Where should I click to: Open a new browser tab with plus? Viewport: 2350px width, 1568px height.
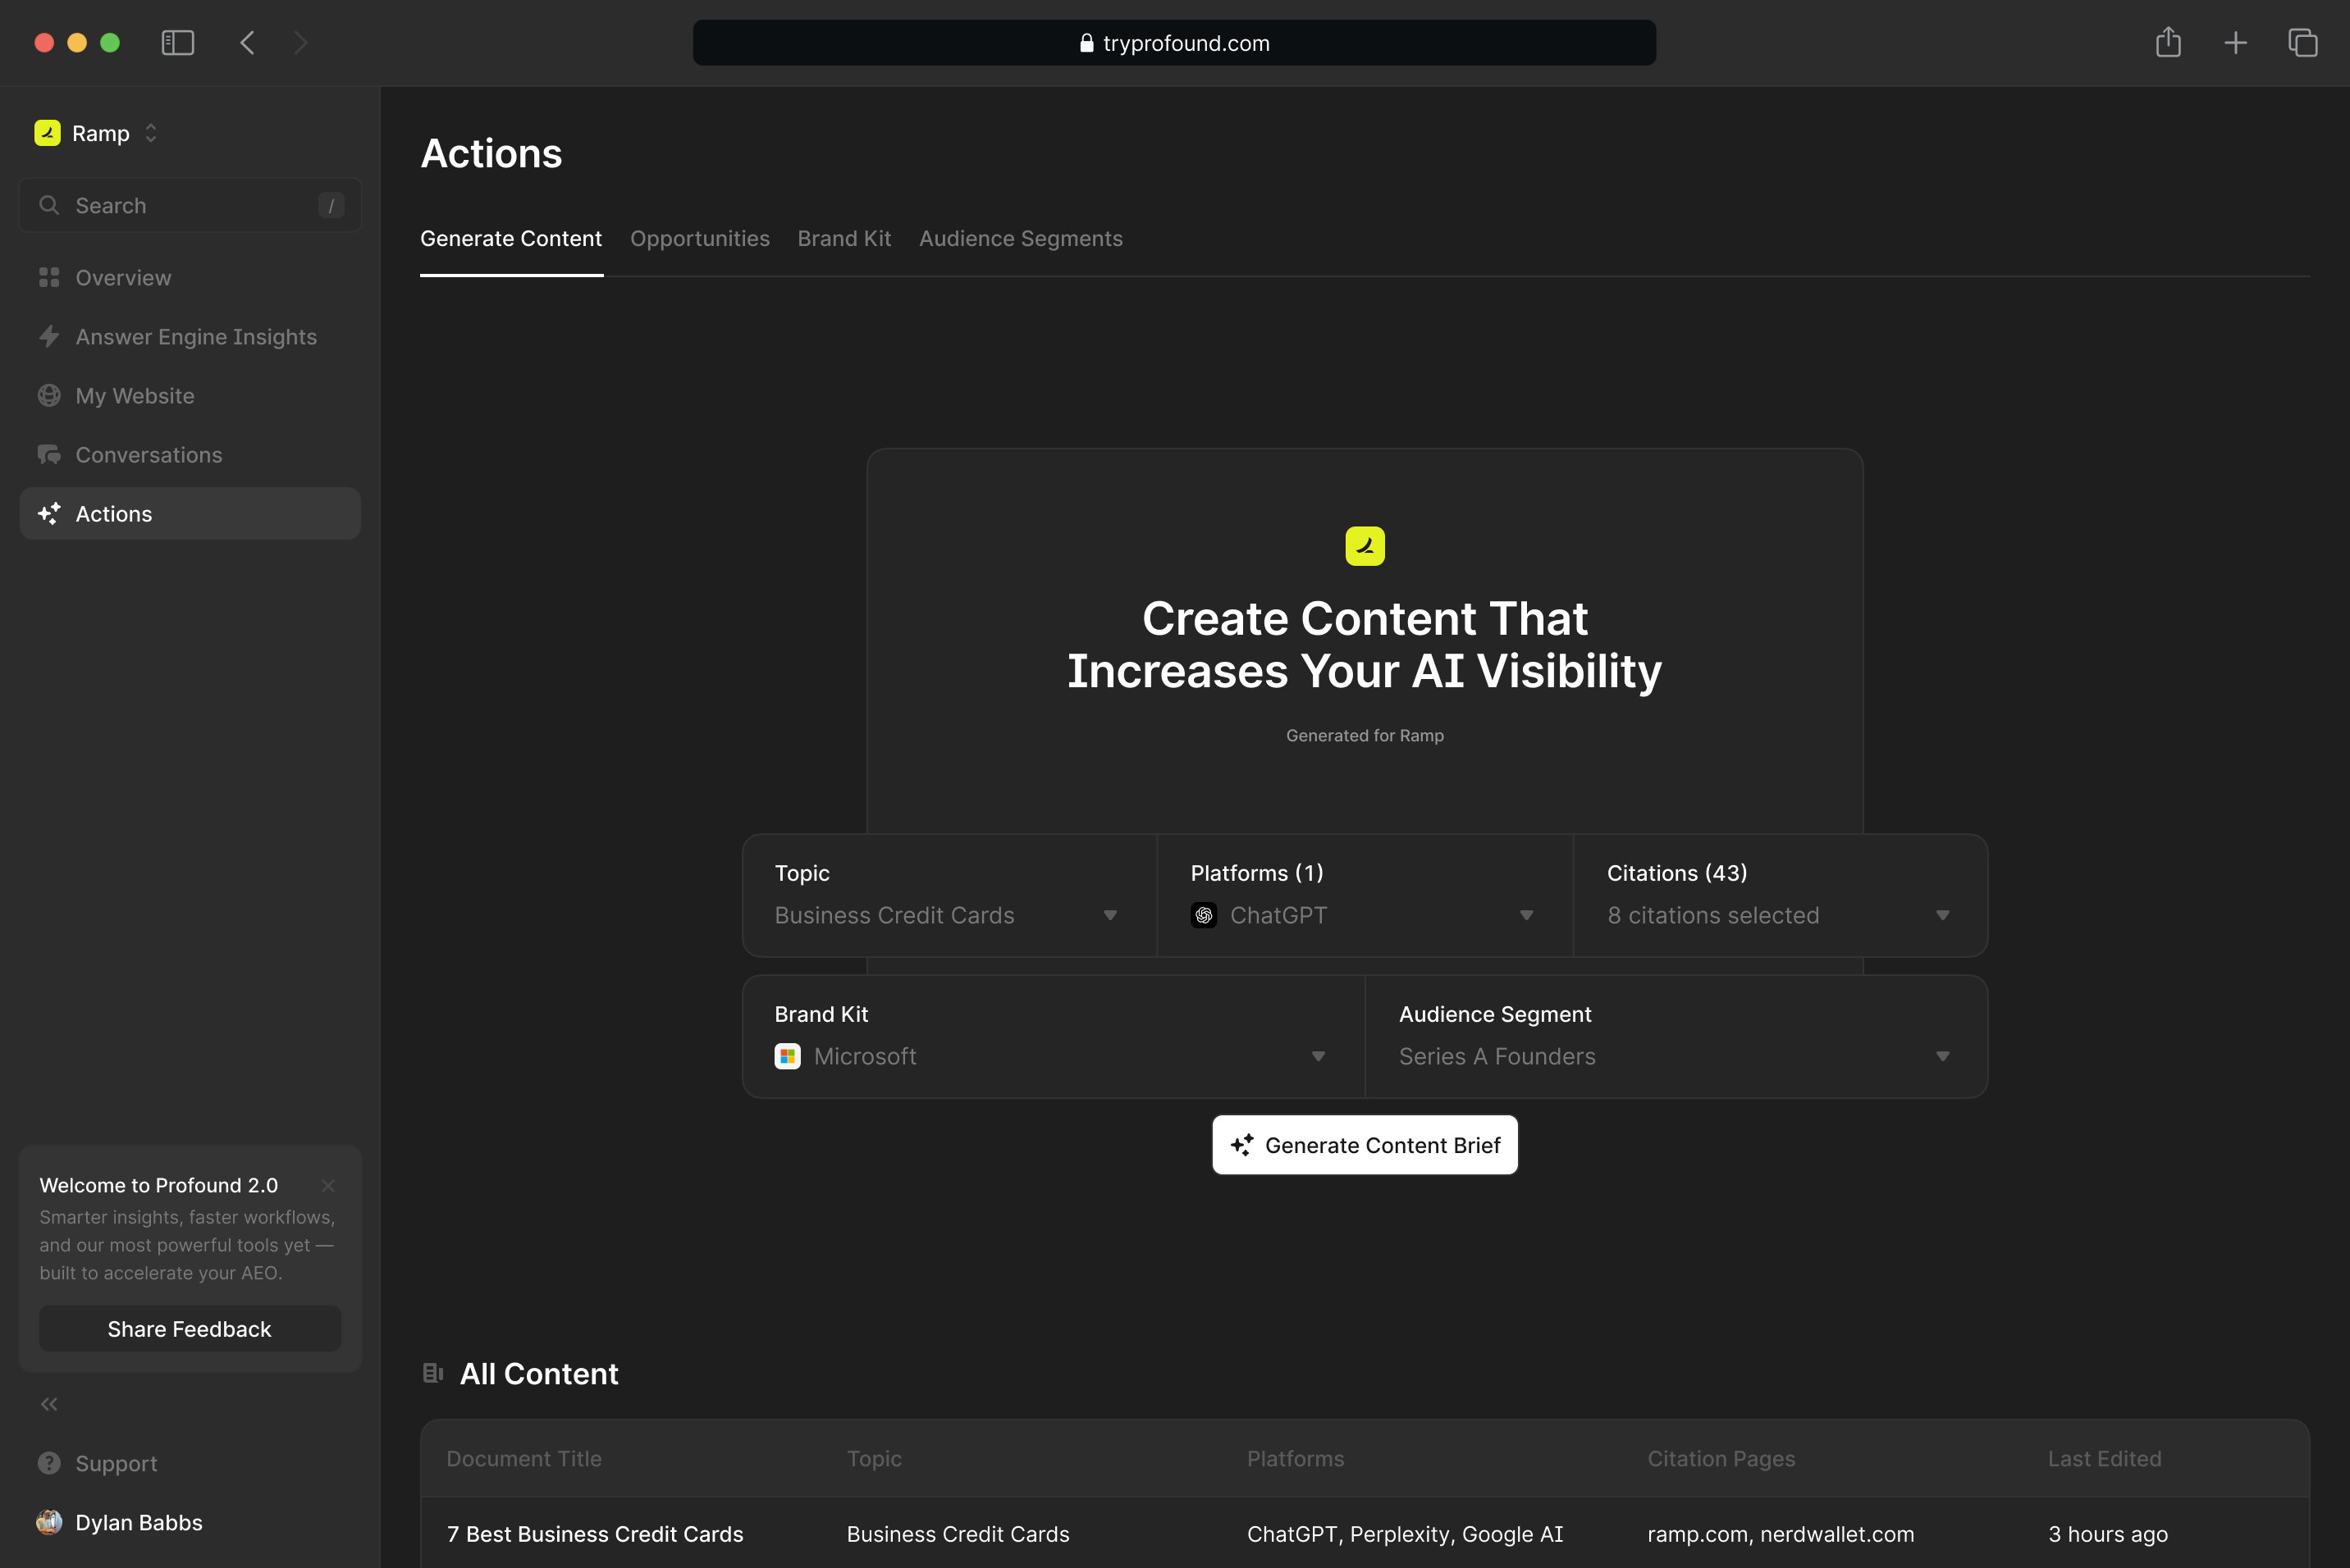pyautogui.click(x=2235, y=43)
